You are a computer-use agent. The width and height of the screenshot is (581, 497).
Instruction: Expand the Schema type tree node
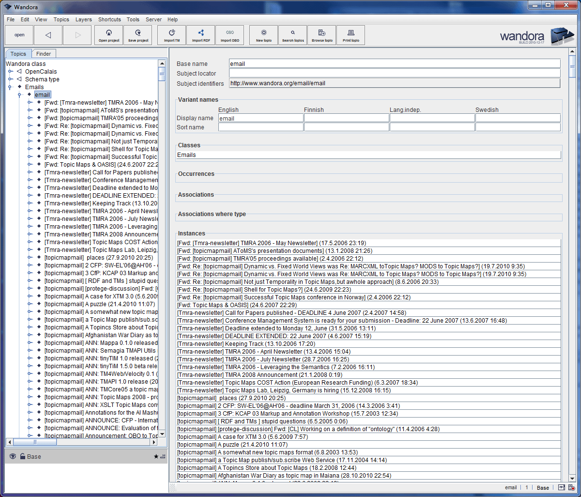tap(10, 79)
